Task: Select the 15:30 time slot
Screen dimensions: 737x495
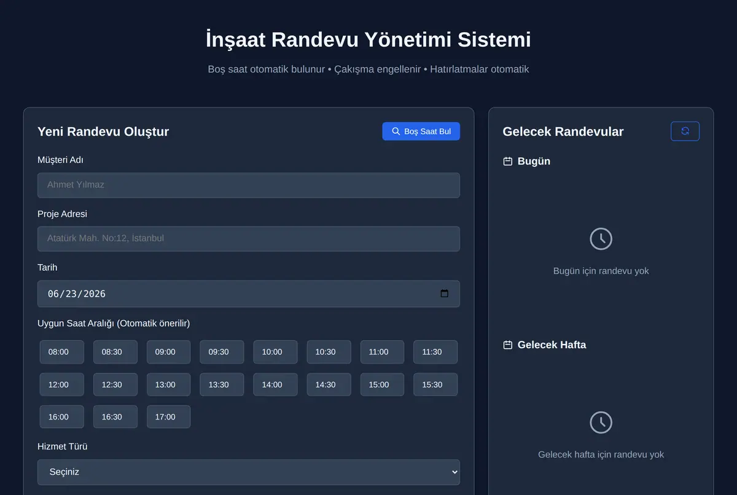Action: [435, 384]
